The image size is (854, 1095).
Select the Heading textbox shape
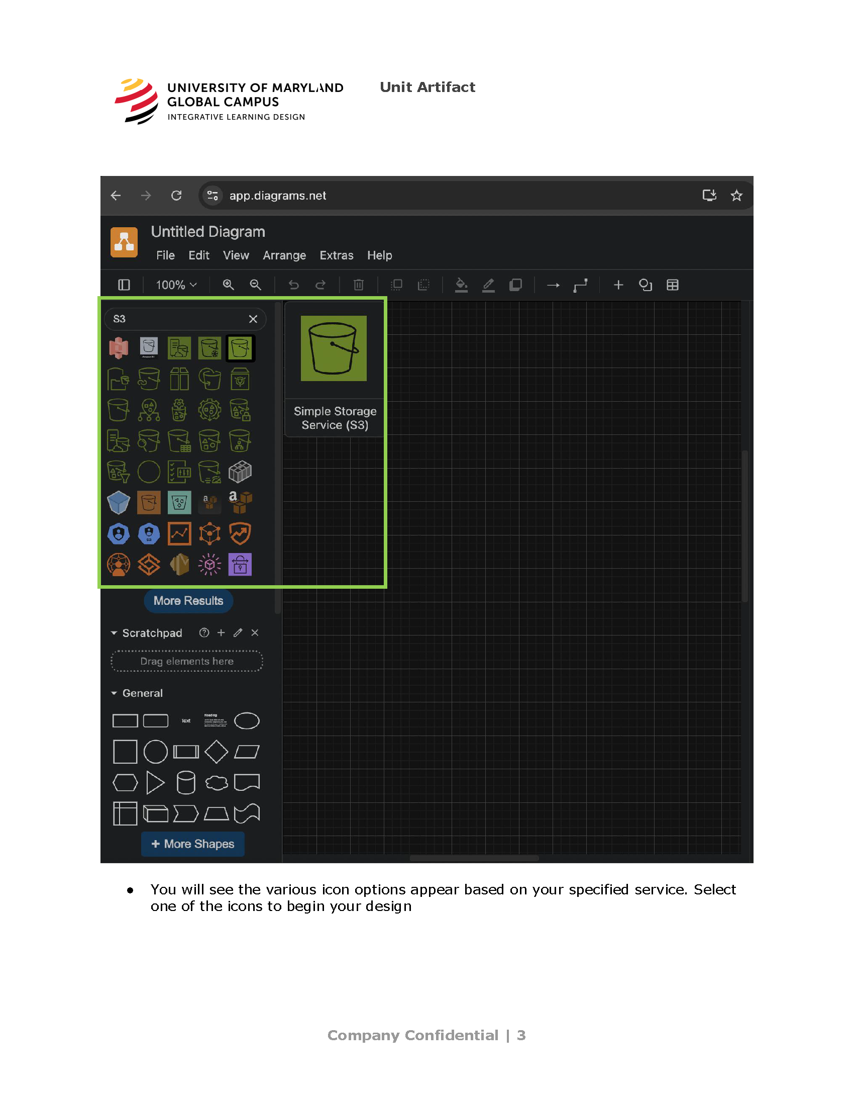coord(216,721)
